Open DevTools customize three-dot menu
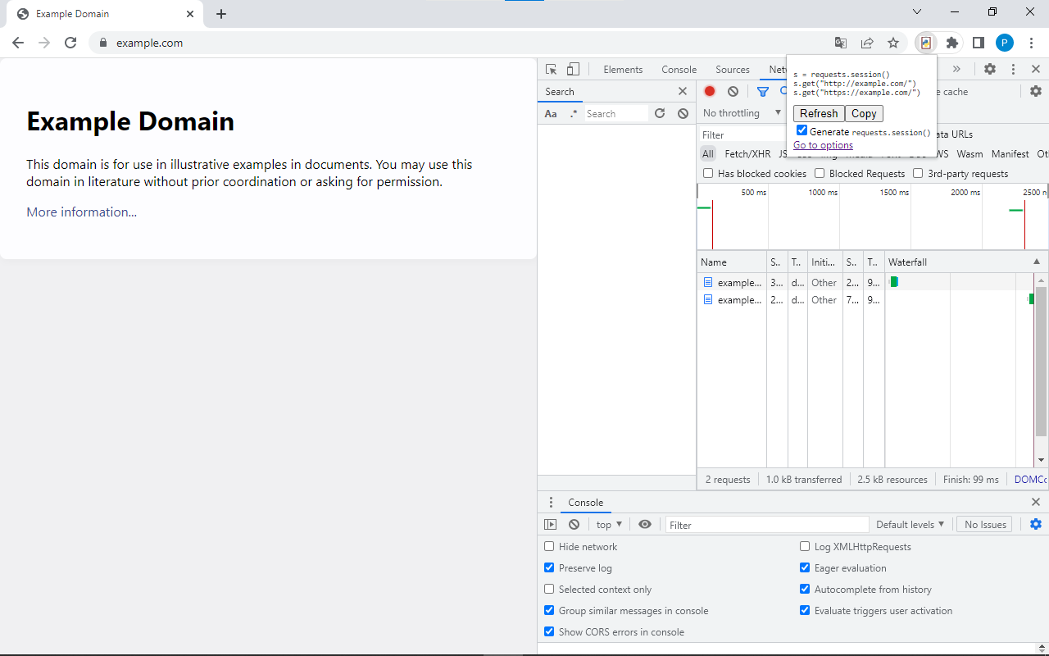Image resolution: width=1049 pixels, height=656 pixels. coord(1013,69)
